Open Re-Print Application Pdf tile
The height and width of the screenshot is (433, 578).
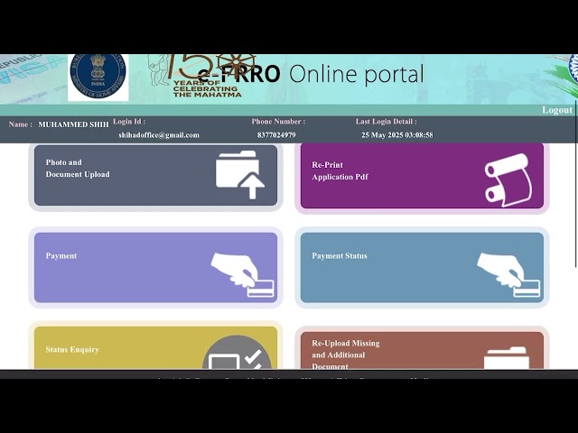tap(422, 176)
